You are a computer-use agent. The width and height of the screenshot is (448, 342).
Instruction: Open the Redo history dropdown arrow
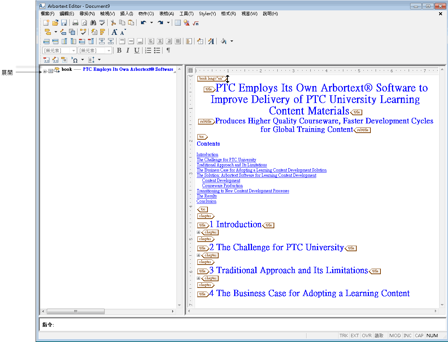pos(168,23)
